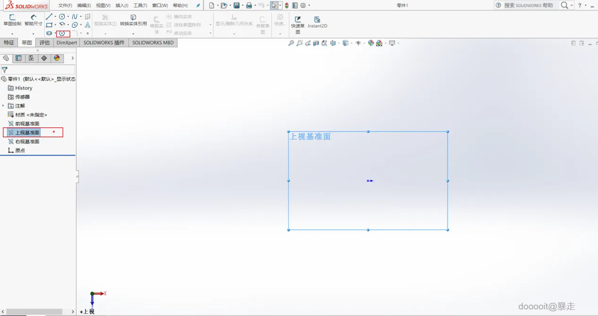The height and width of the screenshot is (316, 598).
Task: Pin the menu bar with pushpin
Action: pos(198,5)
